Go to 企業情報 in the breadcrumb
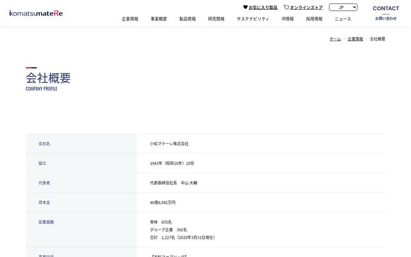Image resolution: width=411 pixels, height=257 pixels. [x=355, y=39]
